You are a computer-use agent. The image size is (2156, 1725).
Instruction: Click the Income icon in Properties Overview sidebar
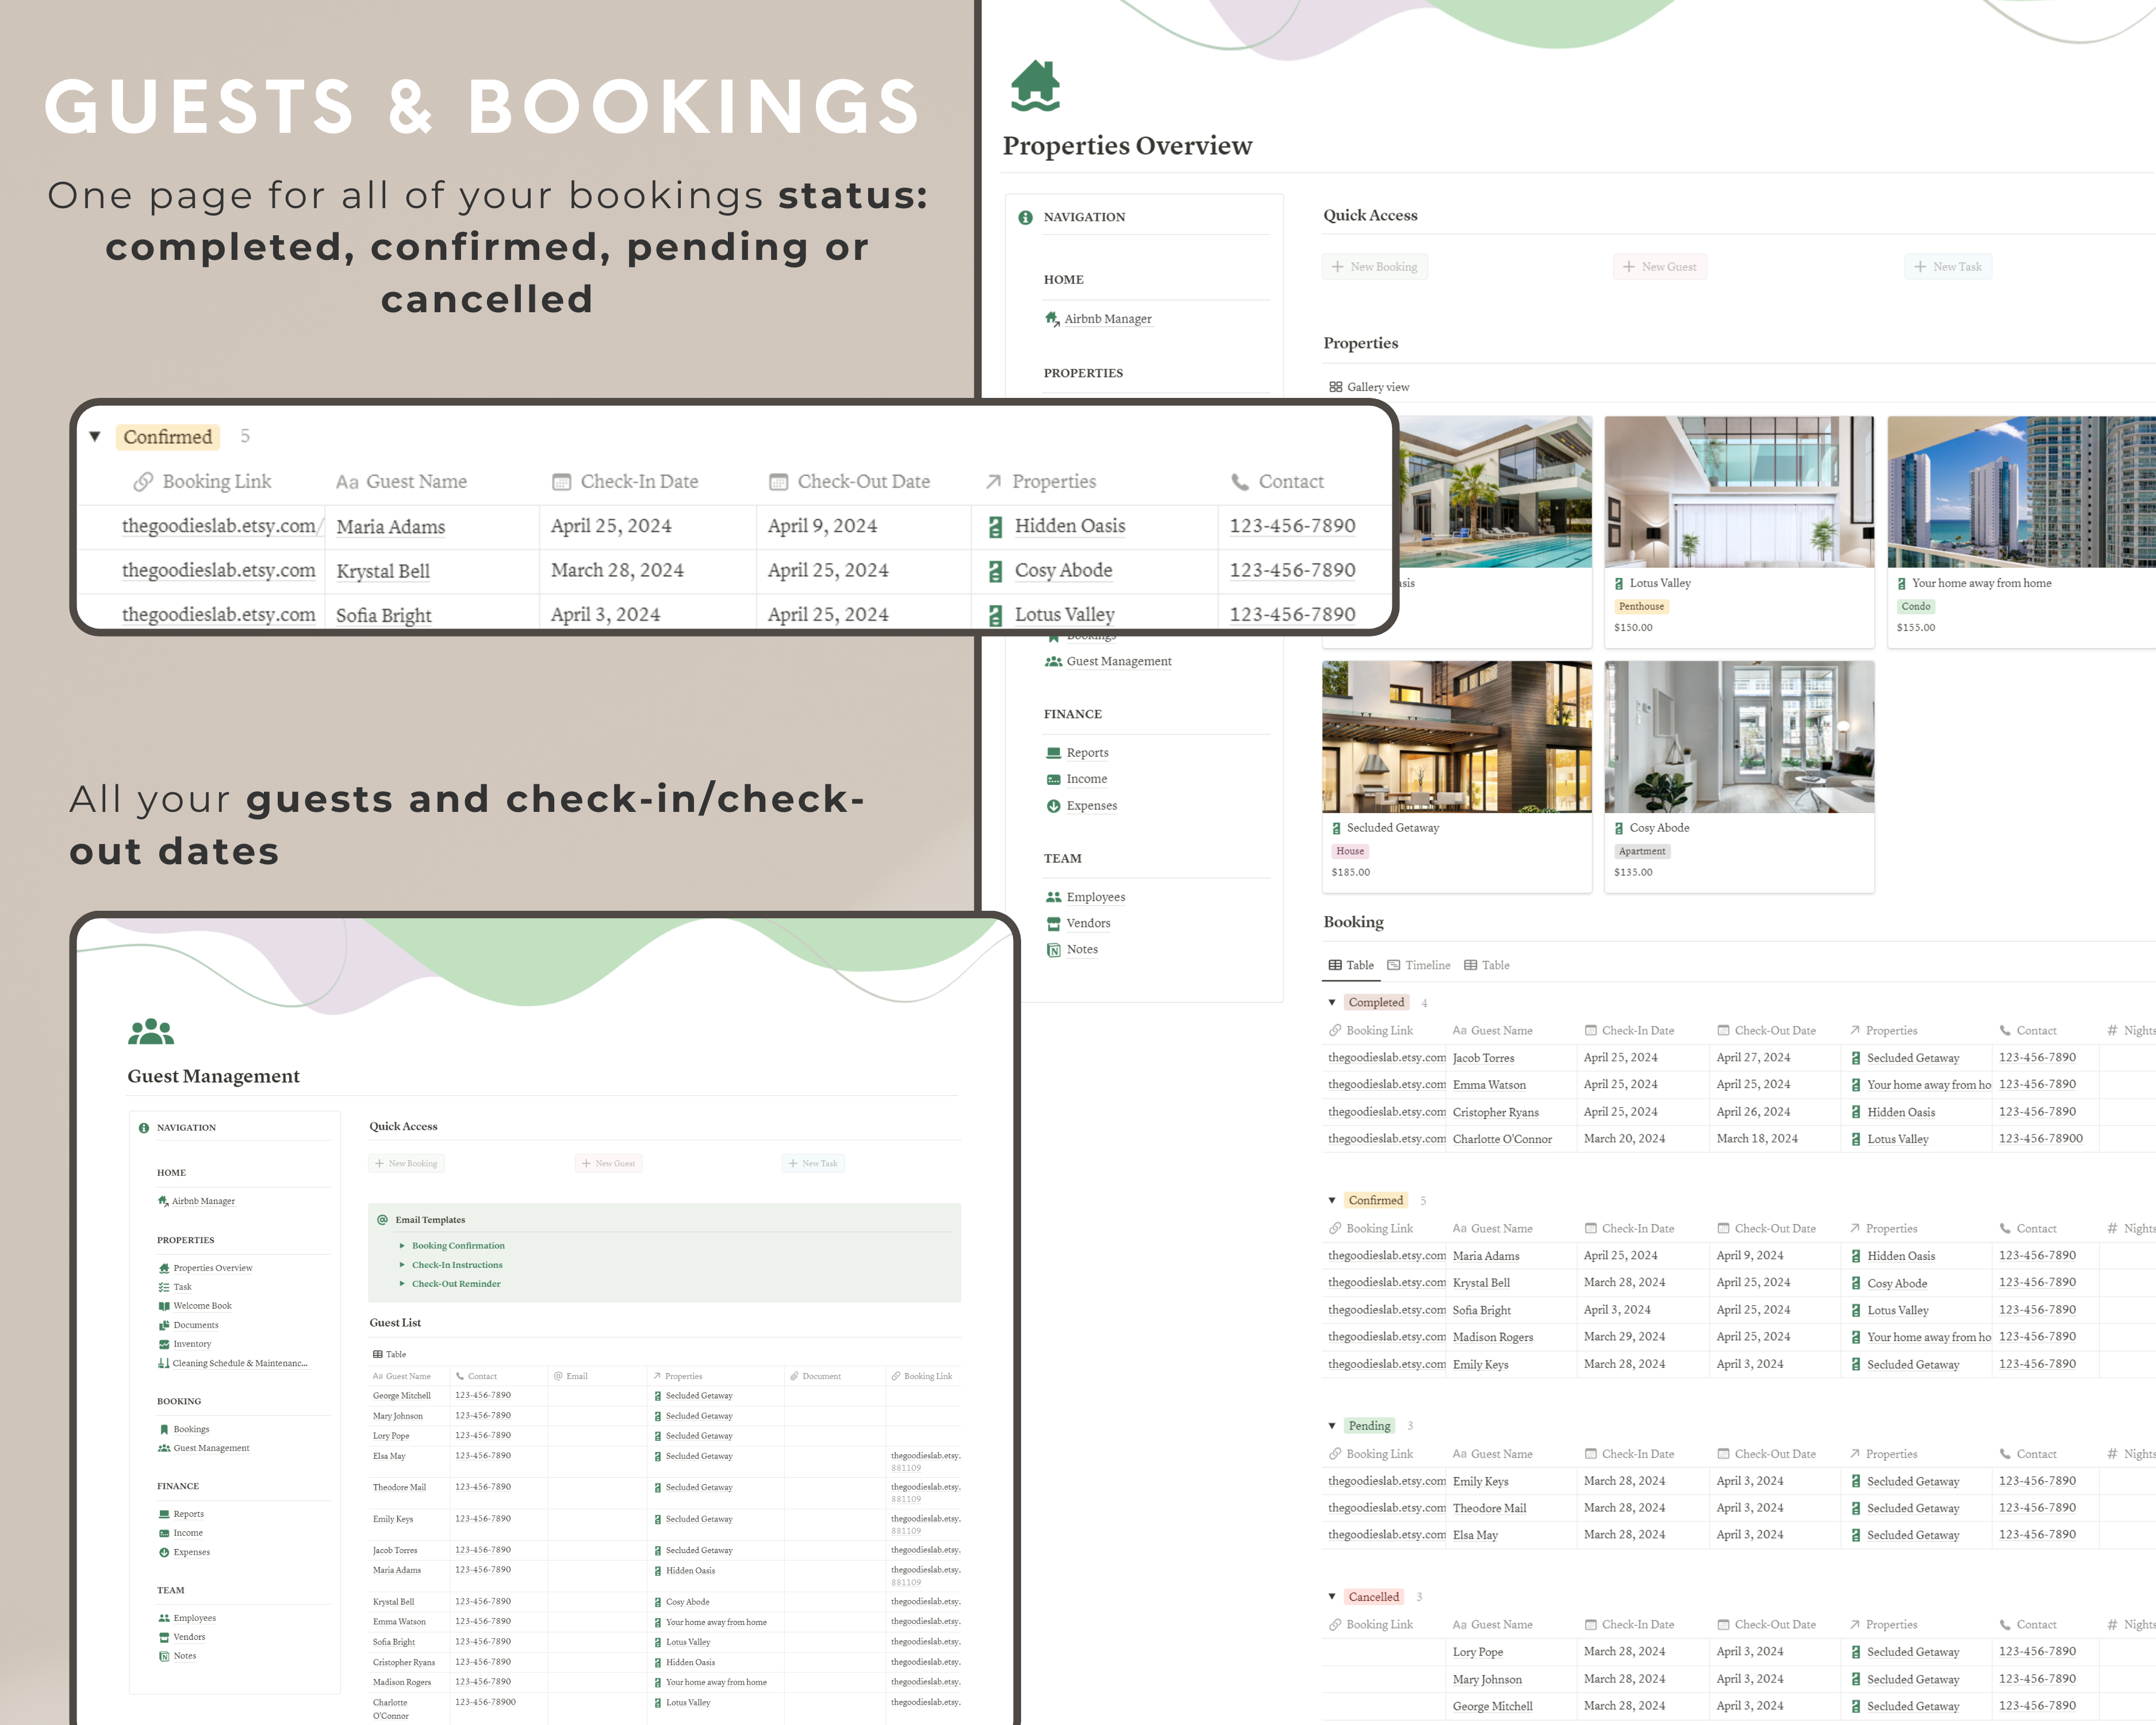pos(1053,779)
